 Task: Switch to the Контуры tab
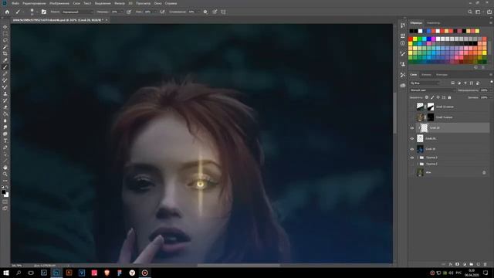click(442, 75)
